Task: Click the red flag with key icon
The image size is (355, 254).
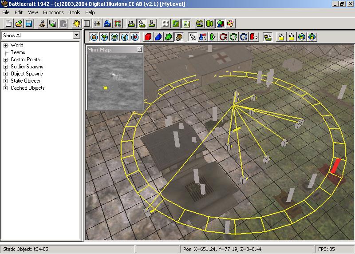Action: click(x=254, y=37)
